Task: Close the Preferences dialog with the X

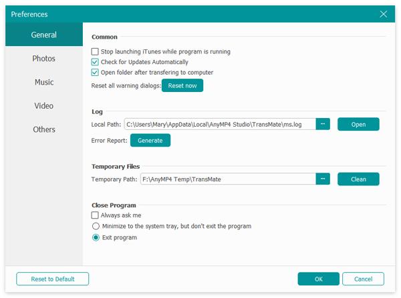Action: (384, 13)
